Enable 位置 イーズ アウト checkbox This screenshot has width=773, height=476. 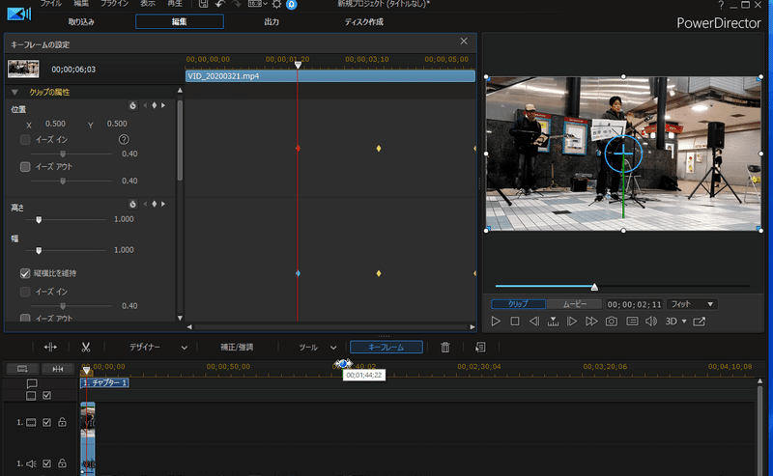tap(25, 167)
